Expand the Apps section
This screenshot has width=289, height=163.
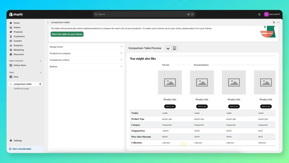point(41,73)
